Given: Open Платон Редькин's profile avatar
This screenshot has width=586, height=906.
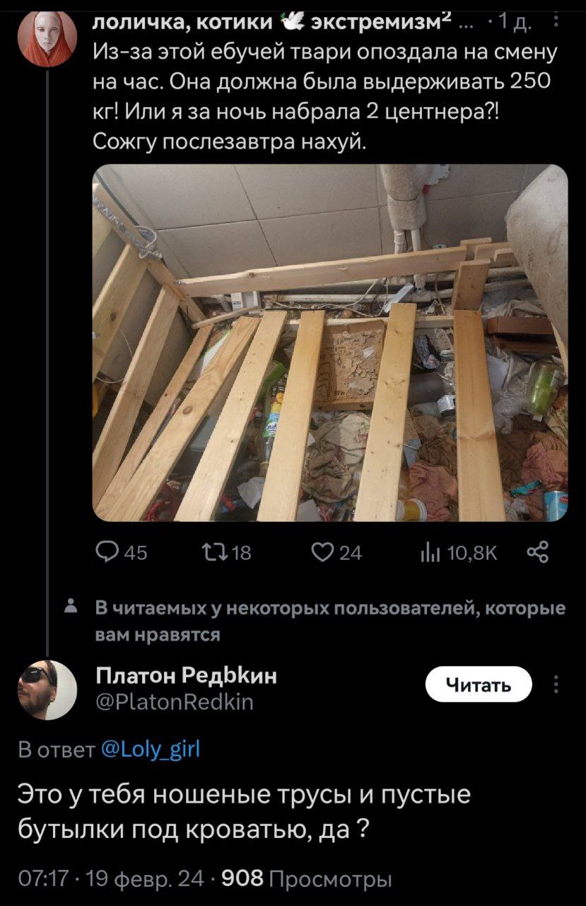Looking at the screenshot, I should [x=46, y=689].
